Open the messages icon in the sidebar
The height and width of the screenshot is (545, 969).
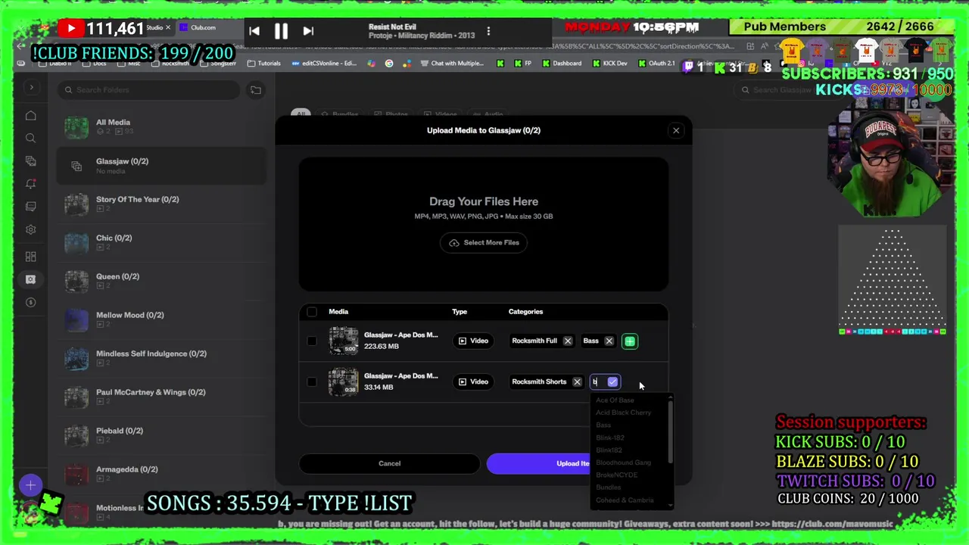coord(30,207)
